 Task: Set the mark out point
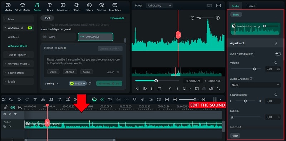[x=177, y=89]
